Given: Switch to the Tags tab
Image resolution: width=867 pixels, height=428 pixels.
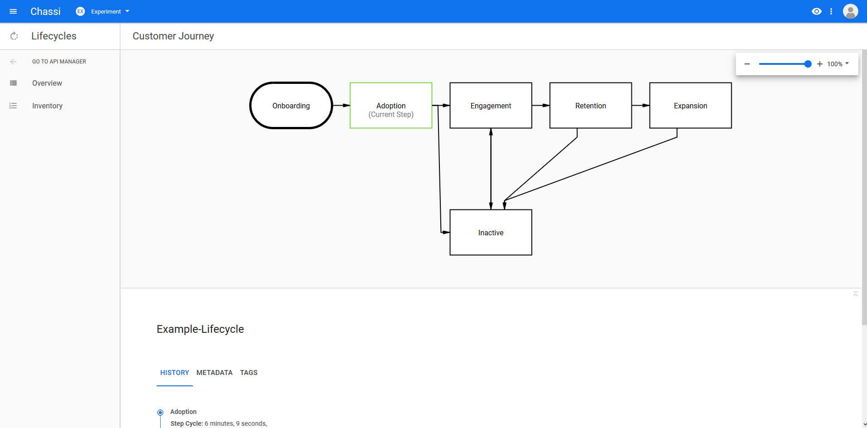Looking at the screenshot, I should (249, 373).
